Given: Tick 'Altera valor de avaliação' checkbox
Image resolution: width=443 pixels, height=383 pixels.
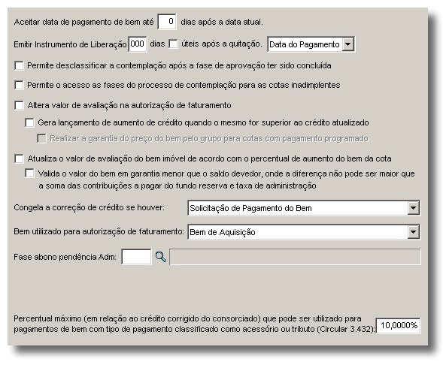Looking at the screenshot, I should click(19, 105).
